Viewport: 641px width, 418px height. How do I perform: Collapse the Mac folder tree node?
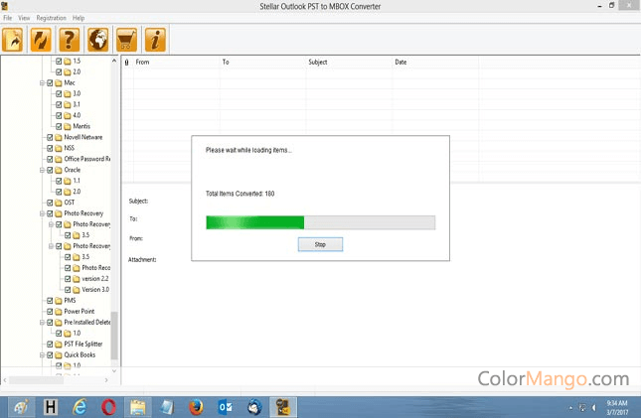(42, 82)
